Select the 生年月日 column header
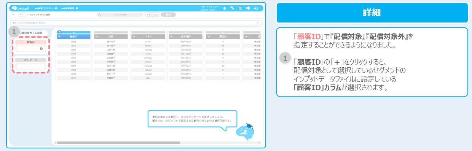This screenshot has width=472, height=151. pyautogui.click(x=185, y=37)
